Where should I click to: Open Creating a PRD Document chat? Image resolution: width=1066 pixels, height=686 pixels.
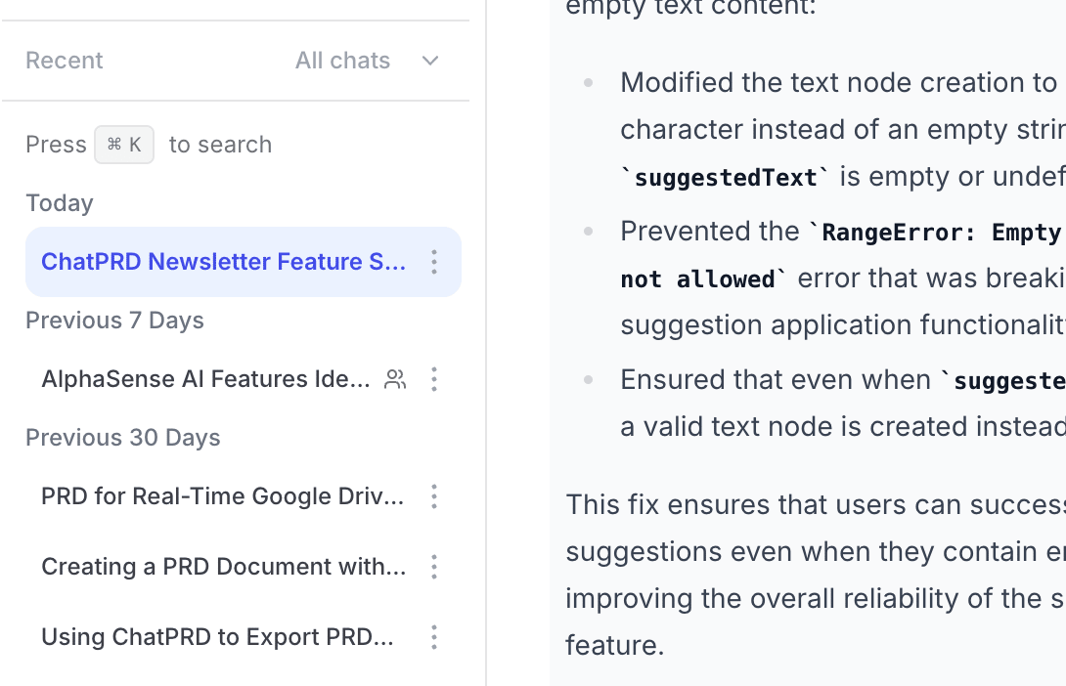click(x=223, y=567)
